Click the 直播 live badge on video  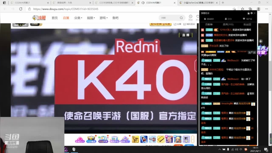point(186,35)
